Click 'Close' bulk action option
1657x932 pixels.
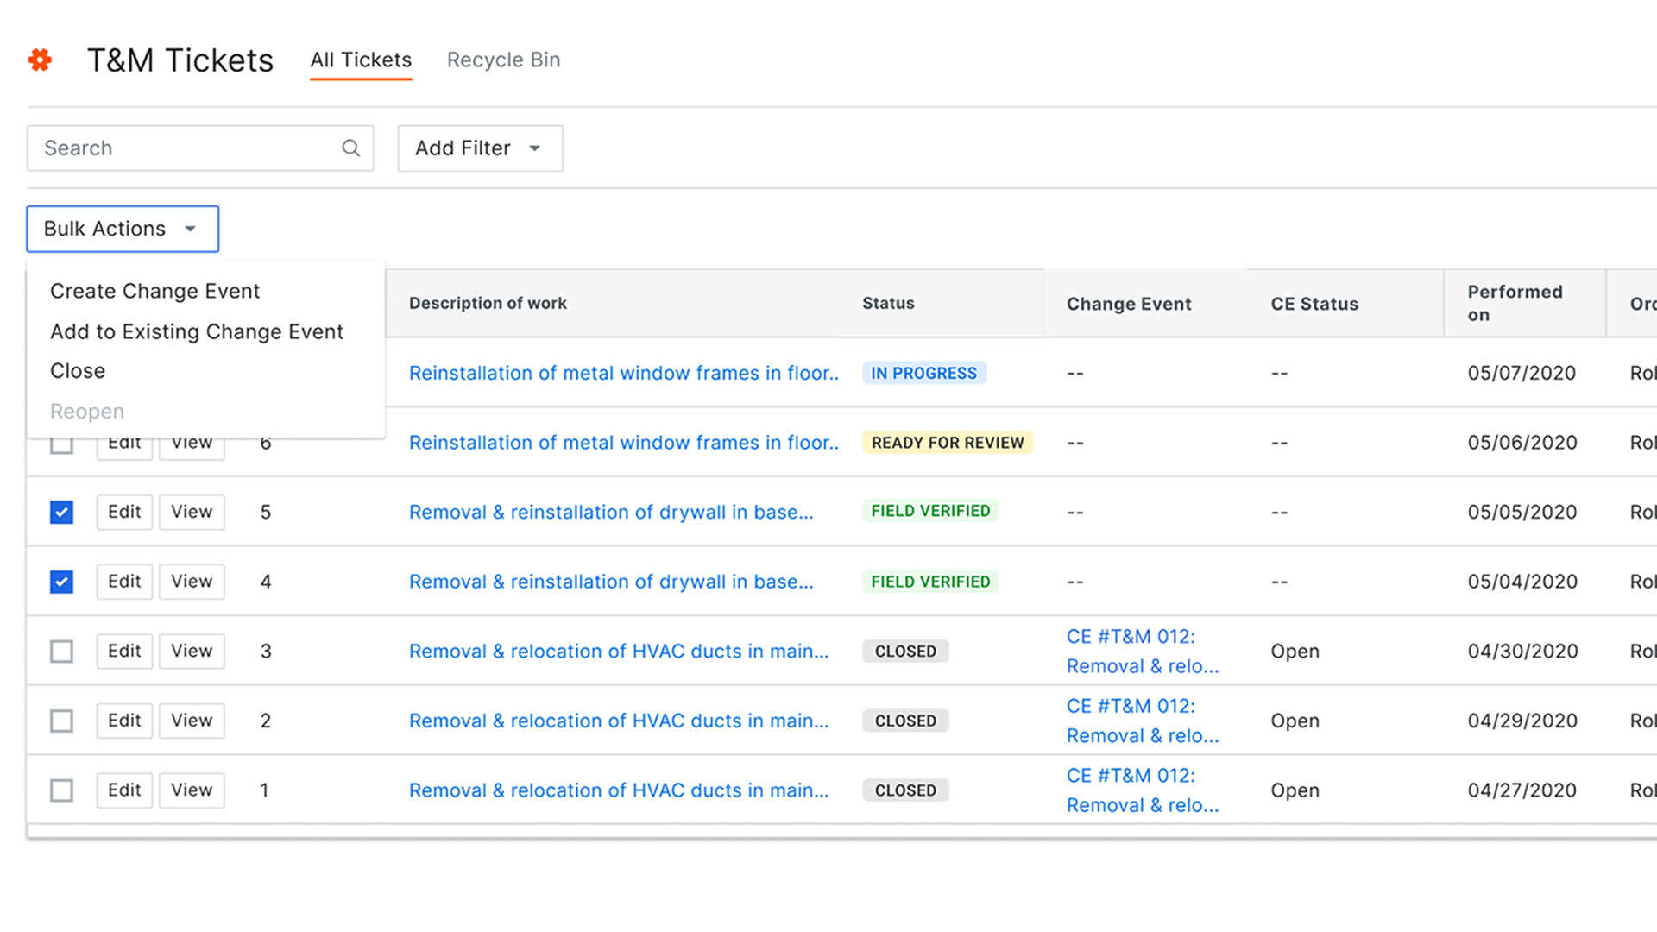78,370
